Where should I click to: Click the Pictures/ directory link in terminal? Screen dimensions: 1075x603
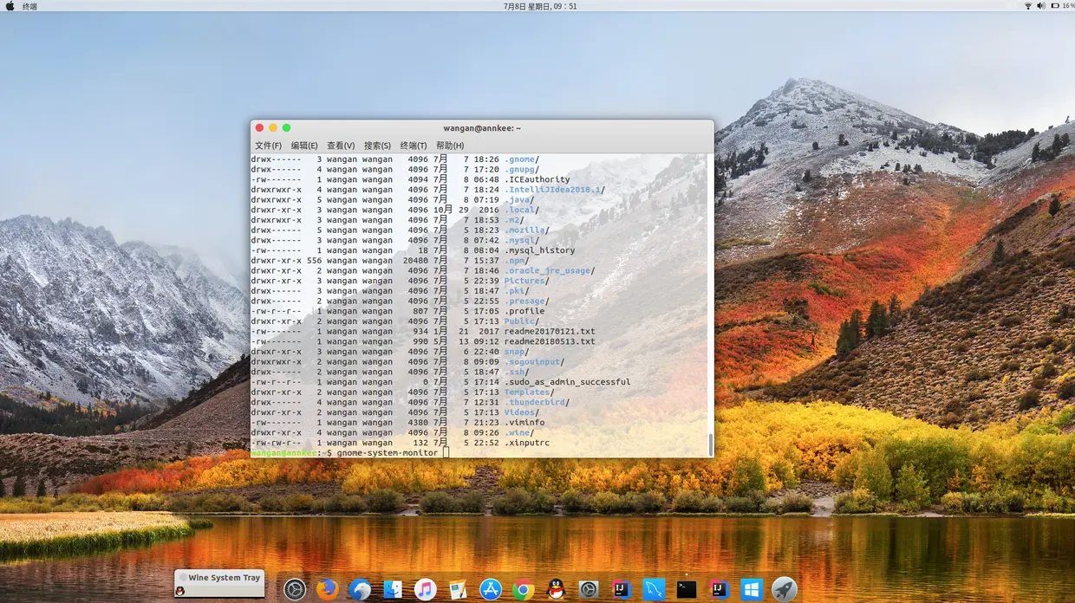(x=524, y=280)
